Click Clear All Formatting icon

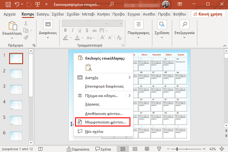(x=119, y=37)
